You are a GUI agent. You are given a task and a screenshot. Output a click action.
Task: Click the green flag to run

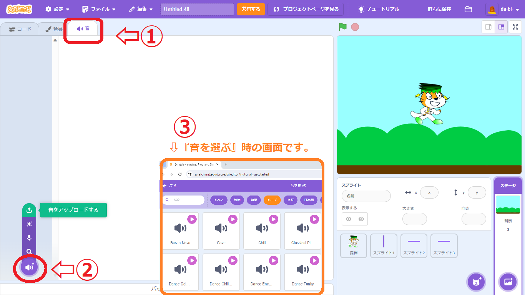pos(343,27)
